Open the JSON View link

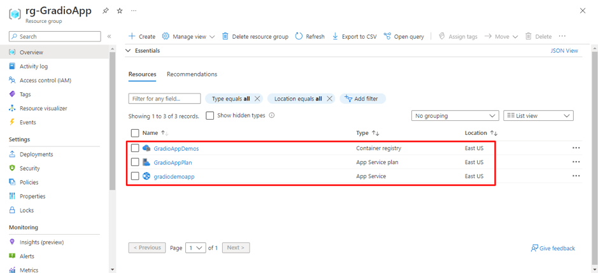pos(564,51)
